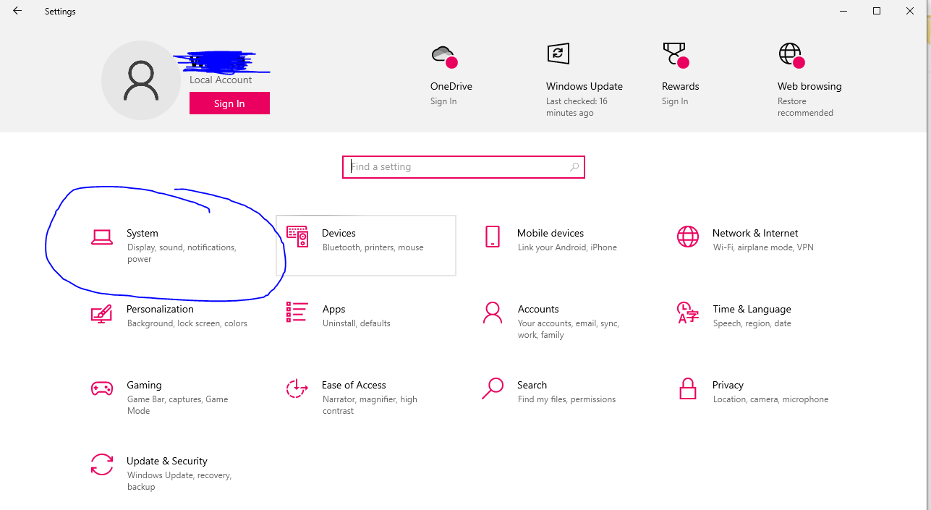The height and width of the screenshot is (510, 931).
Task: Click 'Background, lock screen, colors' description
Action: coord(187,323)
